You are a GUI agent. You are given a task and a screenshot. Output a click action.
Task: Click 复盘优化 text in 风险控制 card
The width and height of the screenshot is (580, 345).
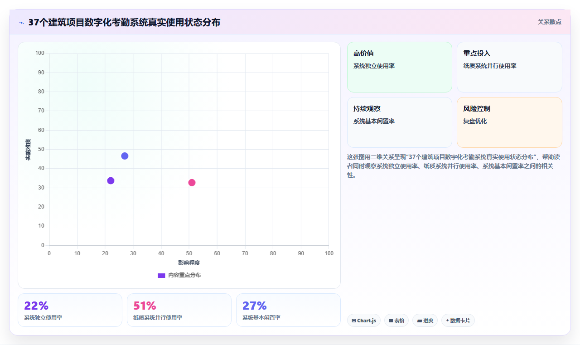coord(475,121)
